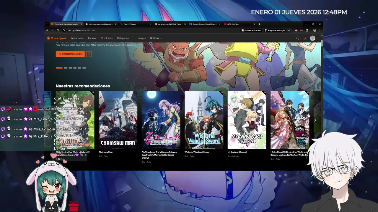The width and height of the screenshot is (378, 212).
Task: Switch to the Amazon INIU Link Cable tab
Action: tap(170, 24)
